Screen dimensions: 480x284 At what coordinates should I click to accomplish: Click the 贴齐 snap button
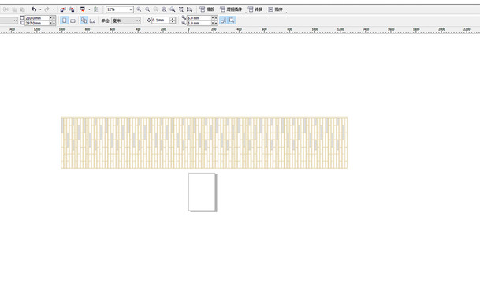point(276,9)
